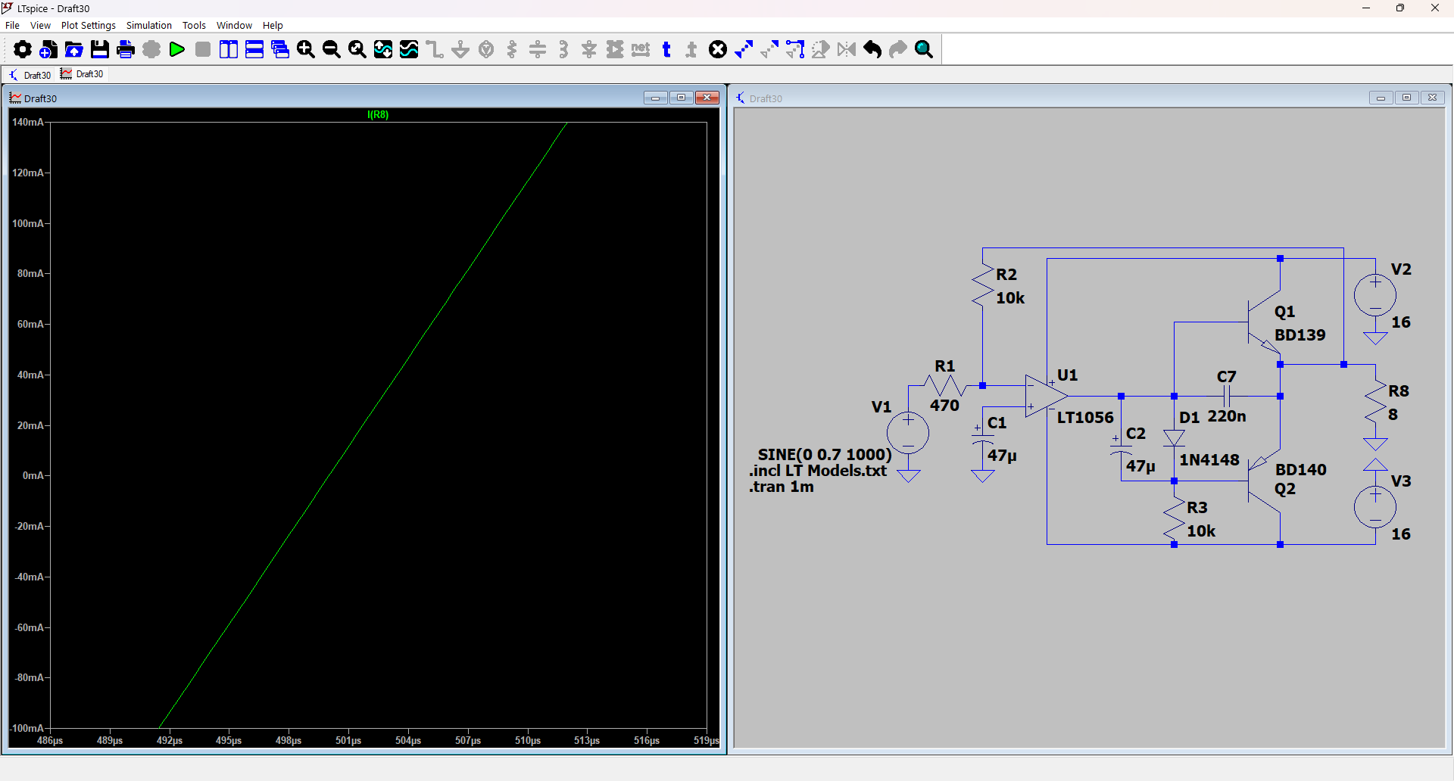Open the File menu
1454x781 pixels.
click(x=12, y=25)
